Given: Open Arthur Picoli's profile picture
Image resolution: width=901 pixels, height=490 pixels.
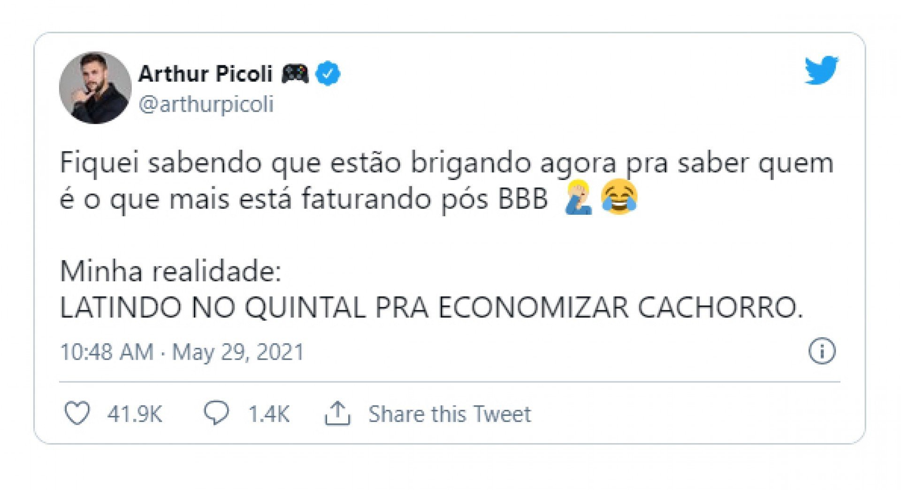Looking at the screenshot, I should click(95, 88).
